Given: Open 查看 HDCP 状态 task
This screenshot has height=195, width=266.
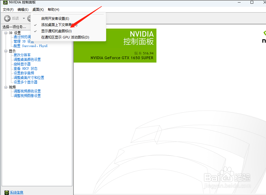Looking at the screenshot, I should [25, 68].
